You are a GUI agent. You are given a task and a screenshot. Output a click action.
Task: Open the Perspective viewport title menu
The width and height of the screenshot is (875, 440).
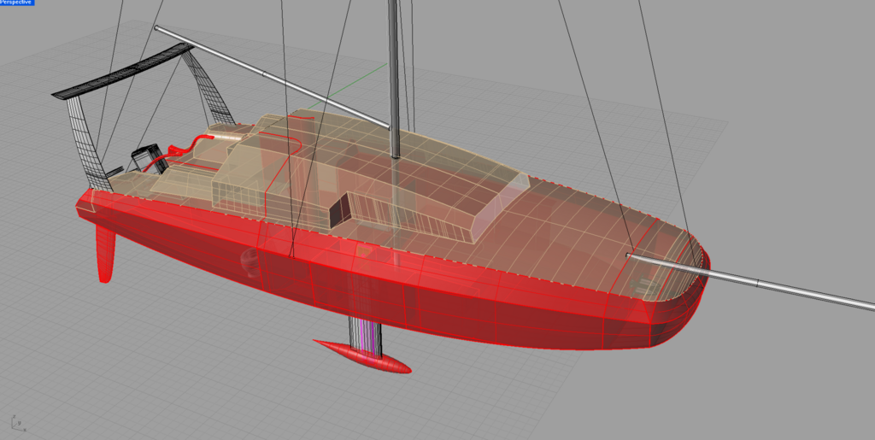pos(17,3)
